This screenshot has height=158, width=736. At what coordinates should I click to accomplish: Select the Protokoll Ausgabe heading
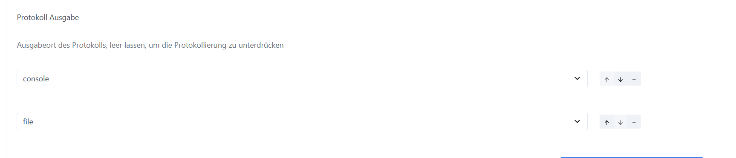coord(48,17)
